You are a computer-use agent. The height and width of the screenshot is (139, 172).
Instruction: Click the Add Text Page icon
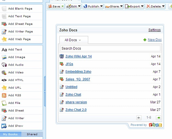4,16
